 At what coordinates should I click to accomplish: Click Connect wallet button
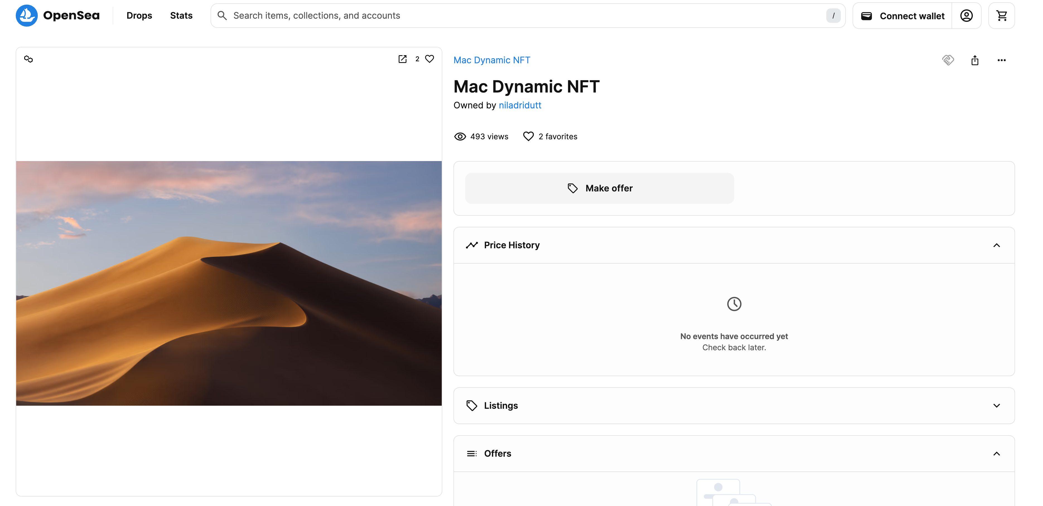pyautogui.click(x=902, y=16)
